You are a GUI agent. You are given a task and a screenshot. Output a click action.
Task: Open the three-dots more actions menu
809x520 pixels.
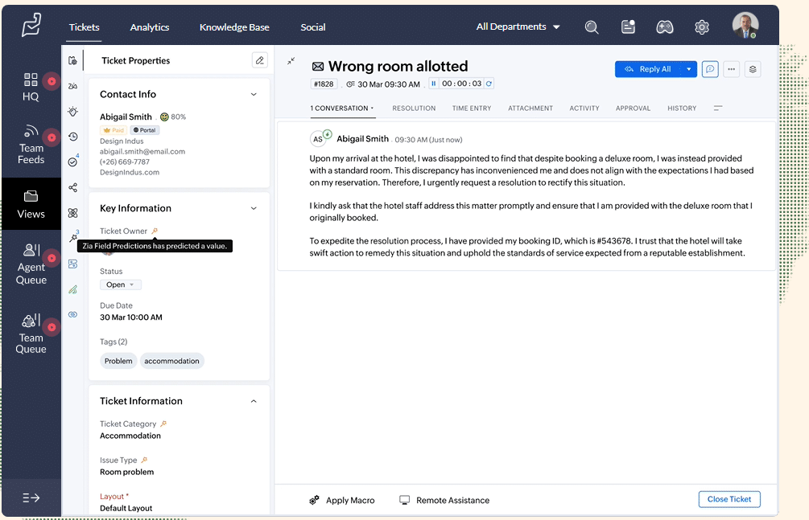coord(731,69)
